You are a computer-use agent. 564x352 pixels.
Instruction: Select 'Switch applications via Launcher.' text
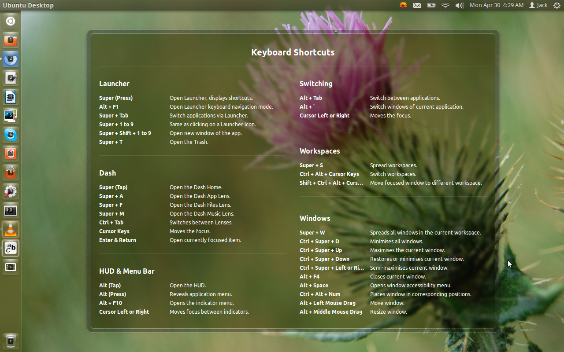[x=209, y=116]
